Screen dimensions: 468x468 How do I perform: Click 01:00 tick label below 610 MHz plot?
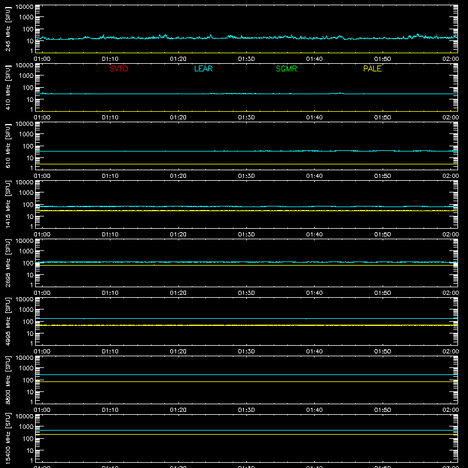pos(42,176)
